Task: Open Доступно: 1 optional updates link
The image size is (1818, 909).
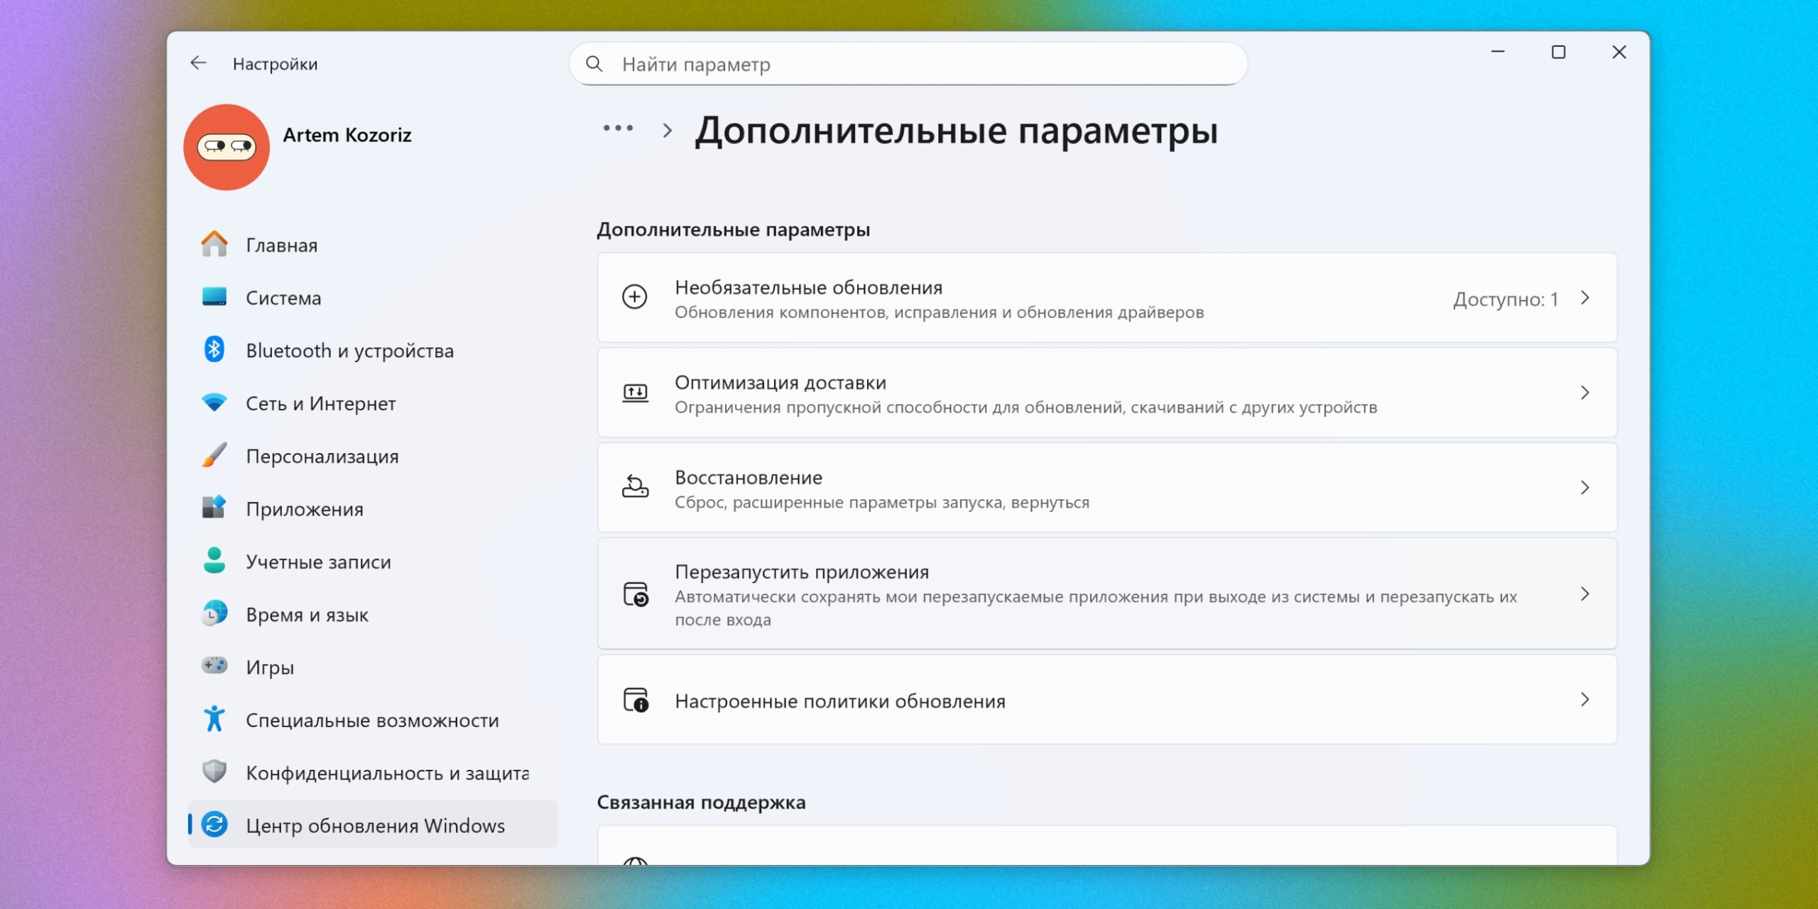Action: pos(1504,298)
